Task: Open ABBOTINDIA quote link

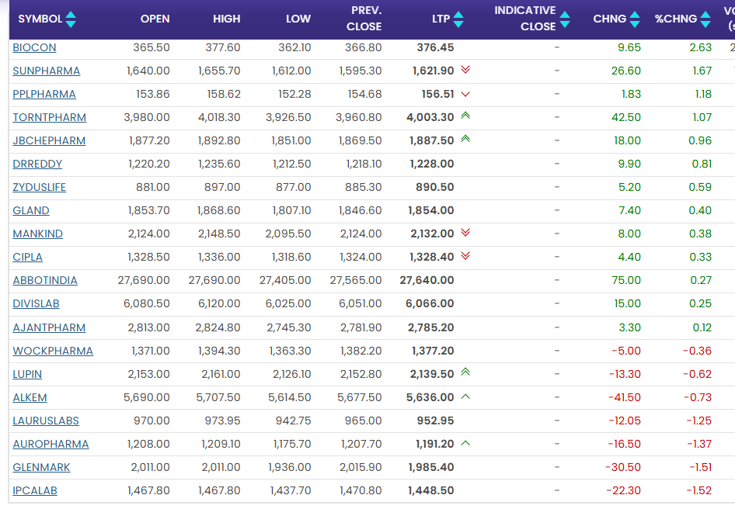Action: (45, 280)
